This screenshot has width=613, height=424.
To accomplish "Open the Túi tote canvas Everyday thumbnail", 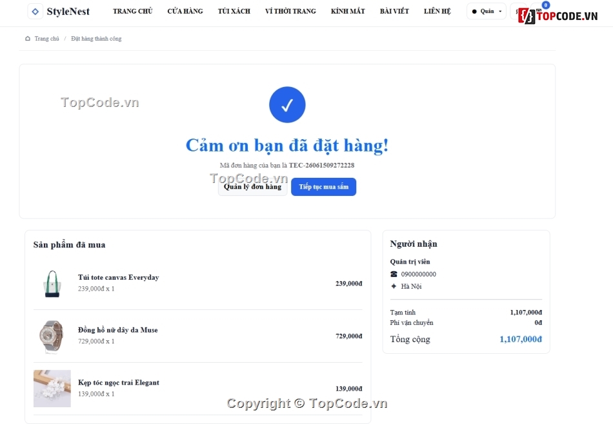I will tap(52, 284).
